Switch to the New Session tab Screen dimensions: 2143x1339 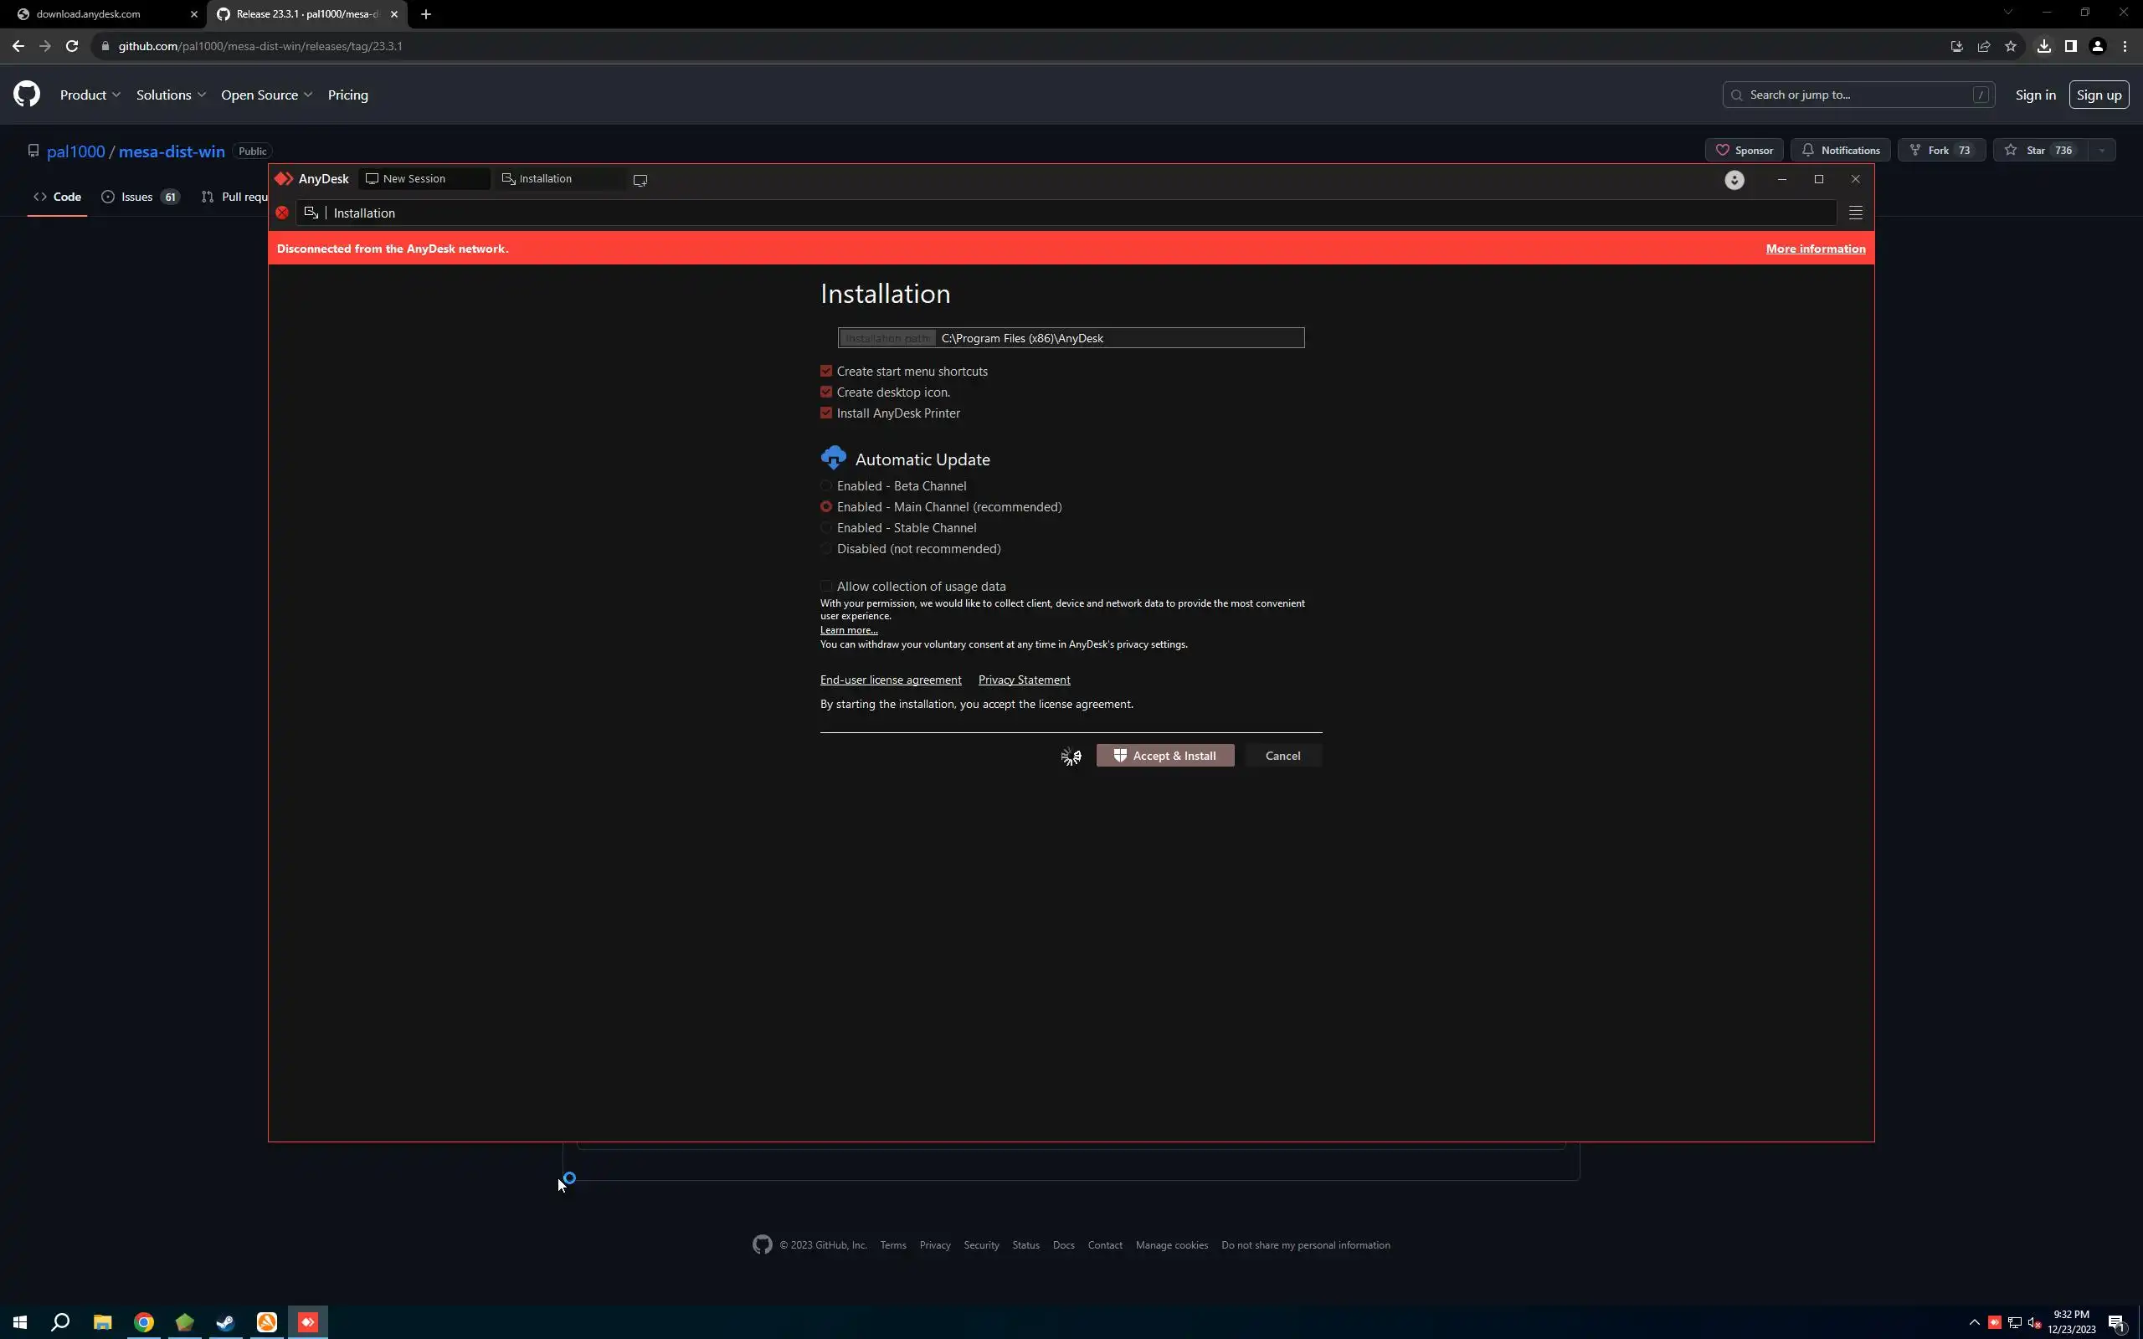(414, 179)
